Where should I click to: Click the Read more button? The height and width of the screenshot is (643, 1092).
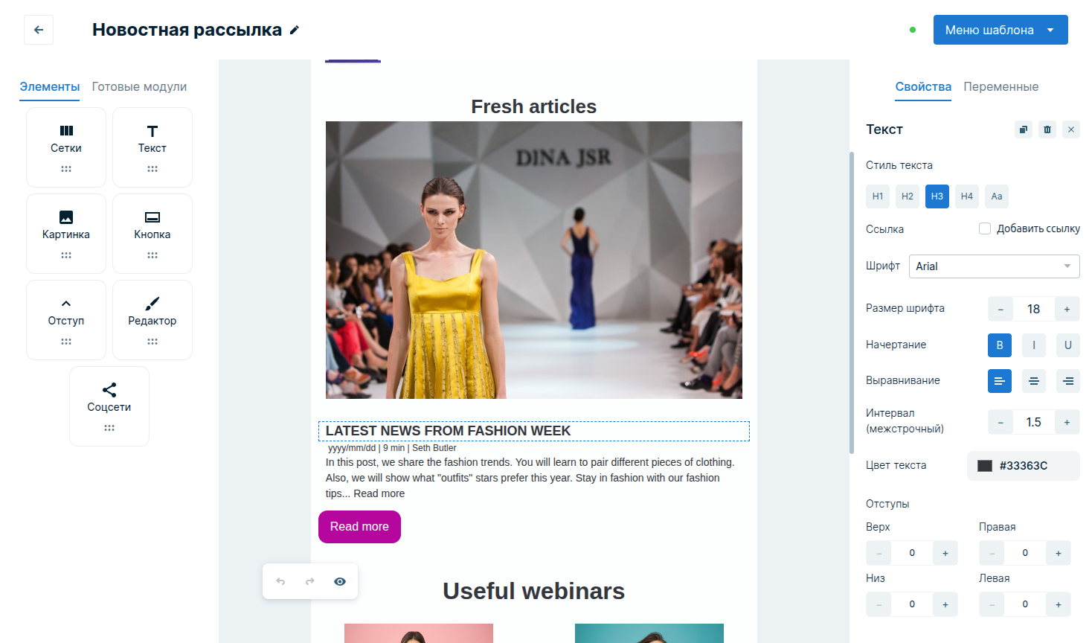pyautogui.click(x=359, y=527)
